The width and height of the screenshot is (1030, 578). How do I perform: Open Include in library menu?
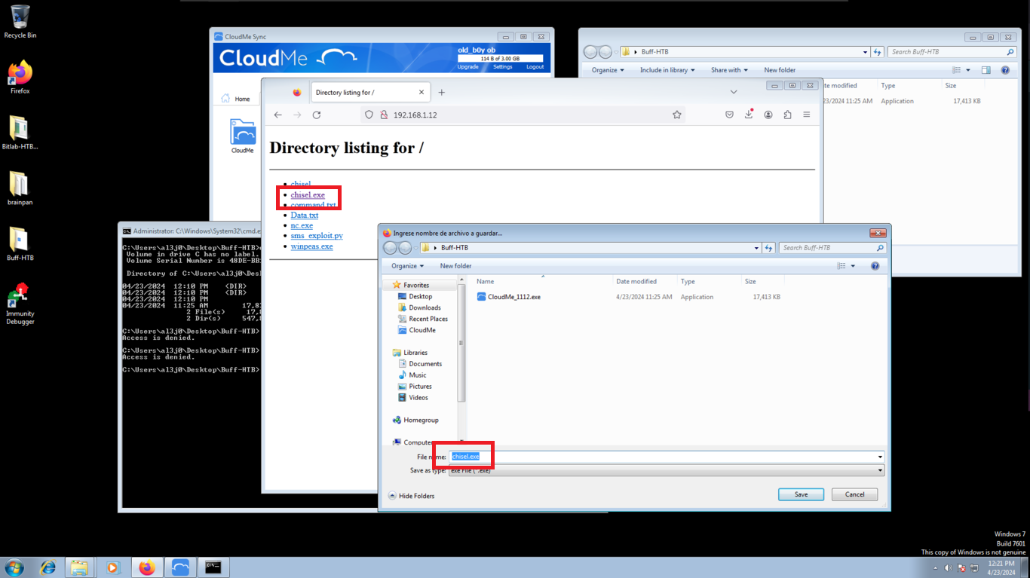(667, 70)
